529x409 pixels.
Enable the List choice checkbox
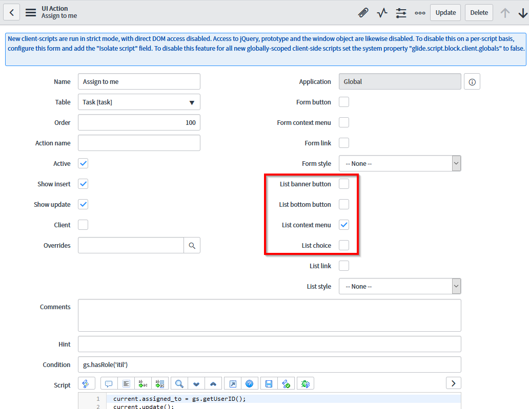coord(344,246)
